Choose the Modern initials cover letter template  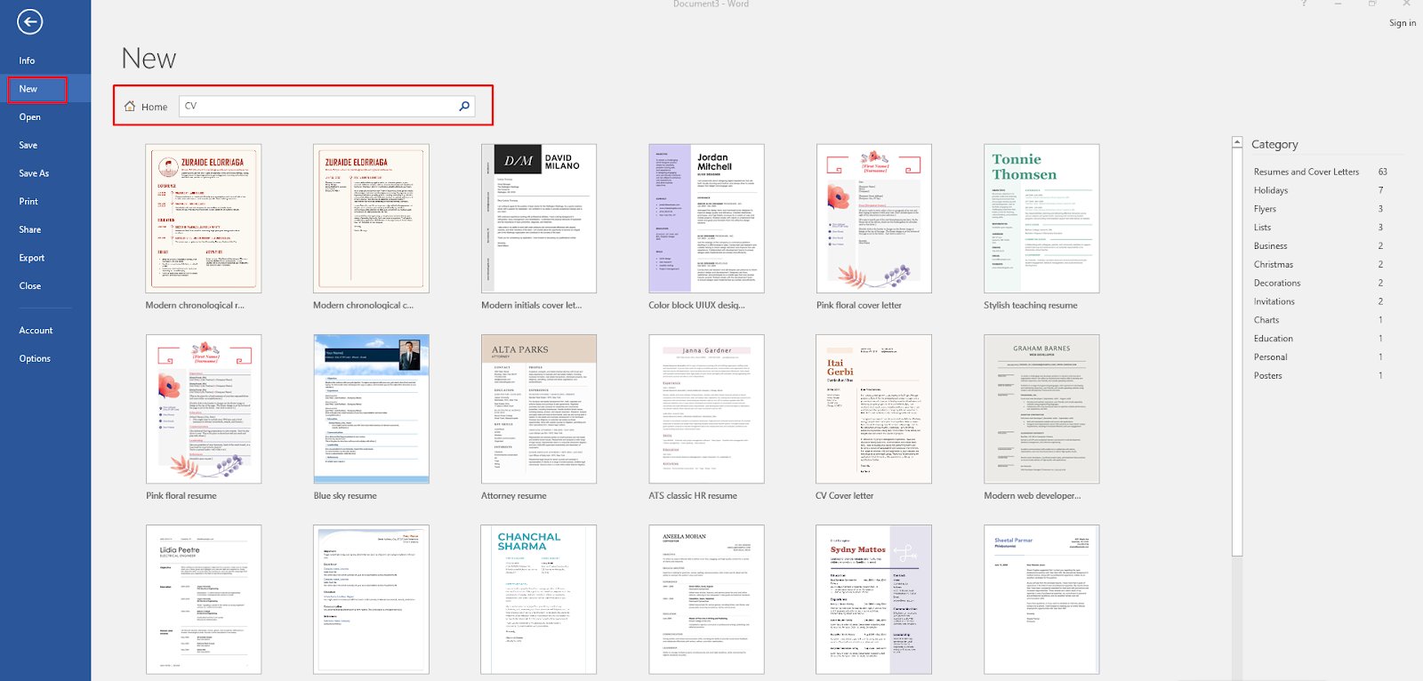[539, 219]
